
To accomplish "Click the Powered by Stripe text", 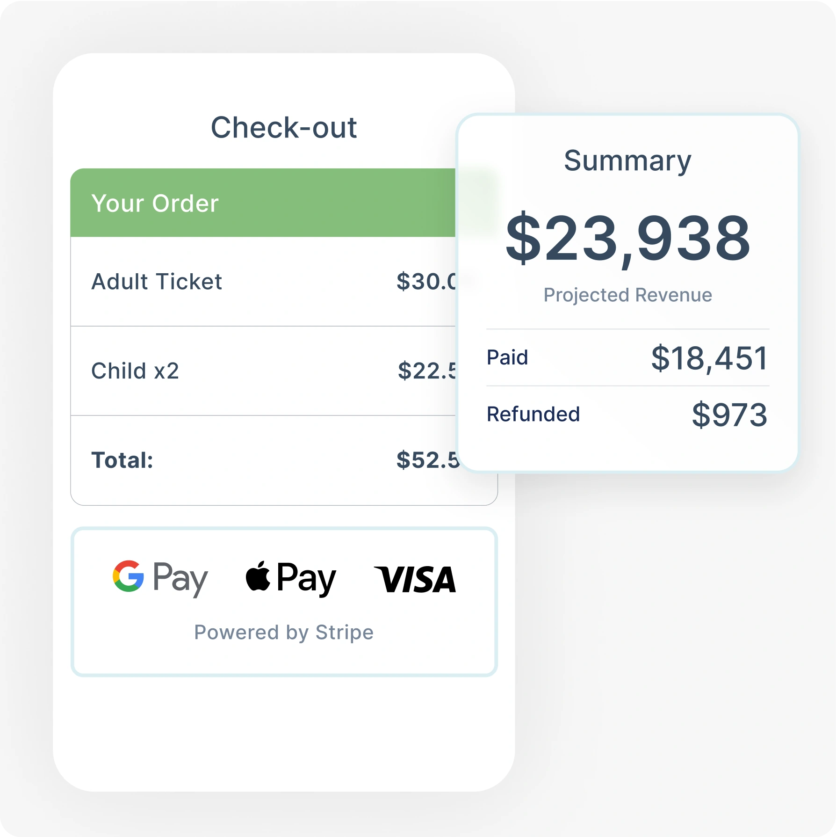I will pos(284,632).
